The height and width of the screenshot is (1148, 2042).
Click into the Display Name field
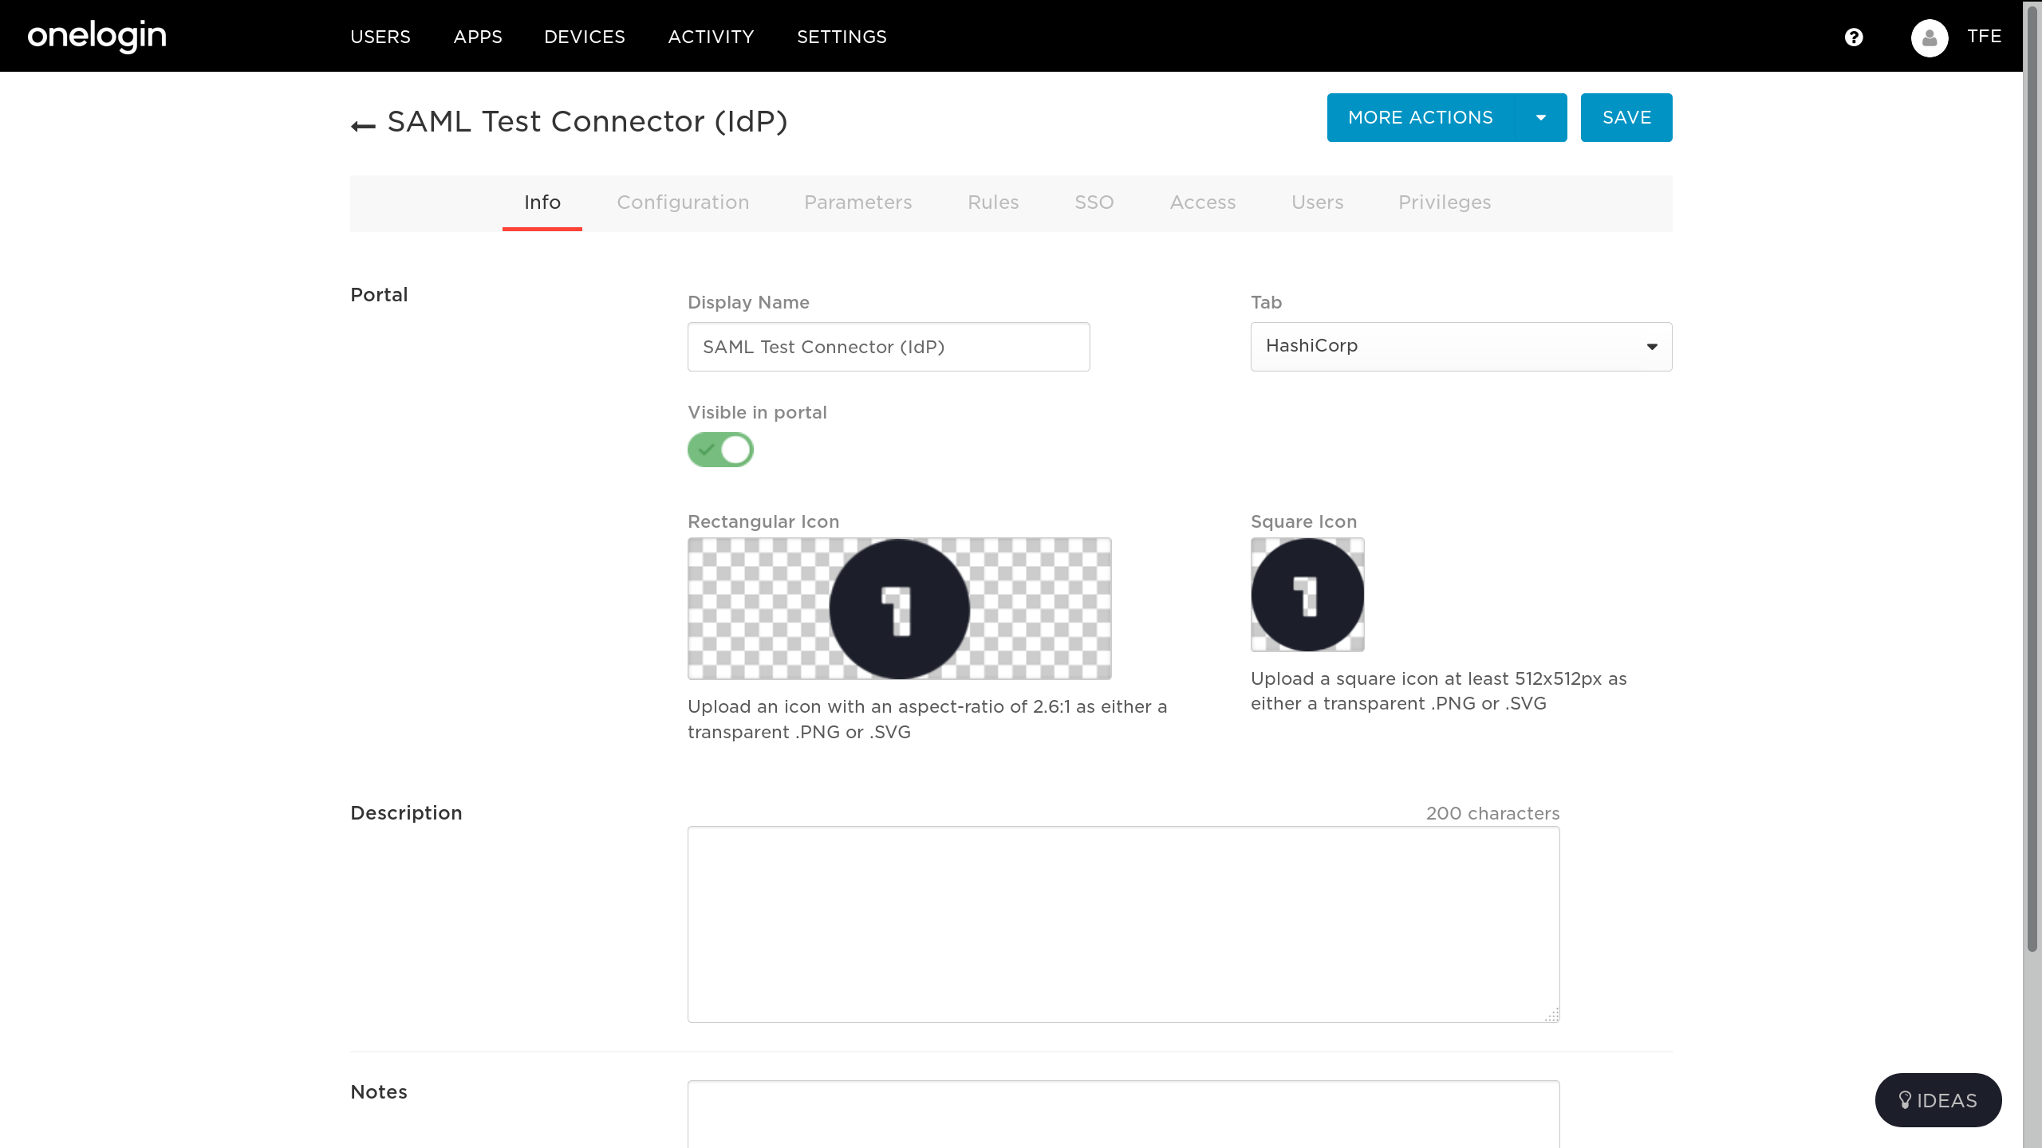888,347
